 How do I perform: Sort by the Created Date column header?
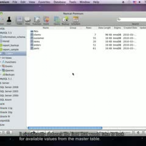[x=131, y=28]
